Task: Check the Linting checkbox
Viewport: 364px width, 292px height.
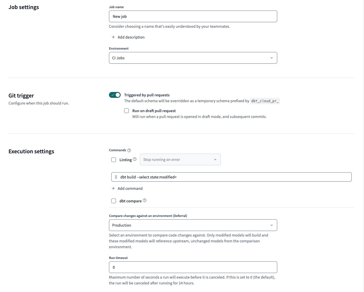Action: 113,159
